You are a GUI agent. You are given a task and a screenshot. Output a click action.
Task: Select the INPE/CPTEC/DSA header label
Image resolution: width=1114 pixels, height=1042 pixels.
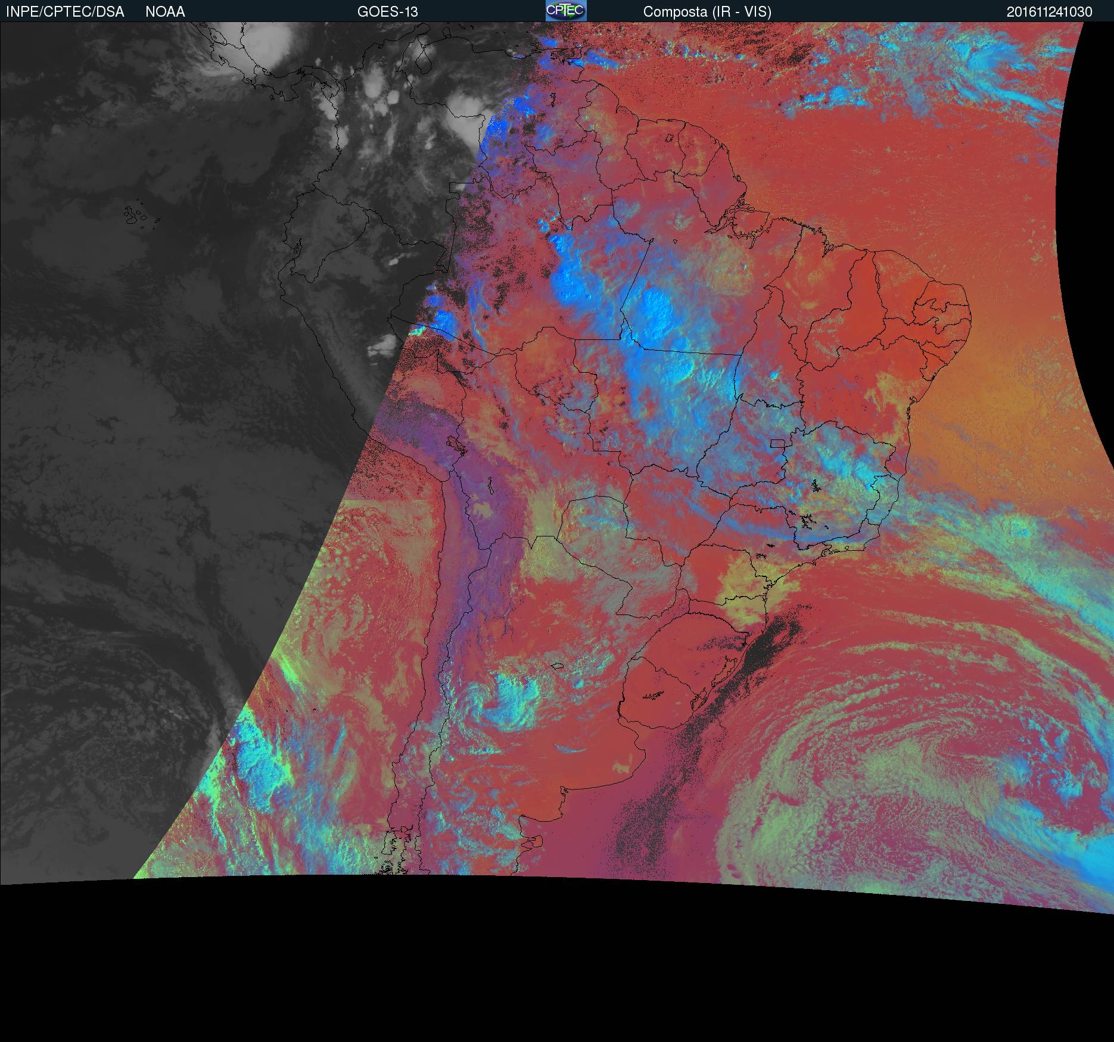click(x=65, y=12)
